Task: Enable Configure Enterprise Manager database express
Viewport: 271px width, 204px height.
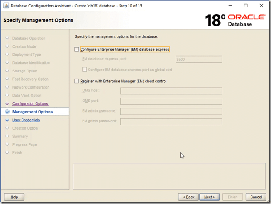Action: pyautogui.click(x=76, y=49)
